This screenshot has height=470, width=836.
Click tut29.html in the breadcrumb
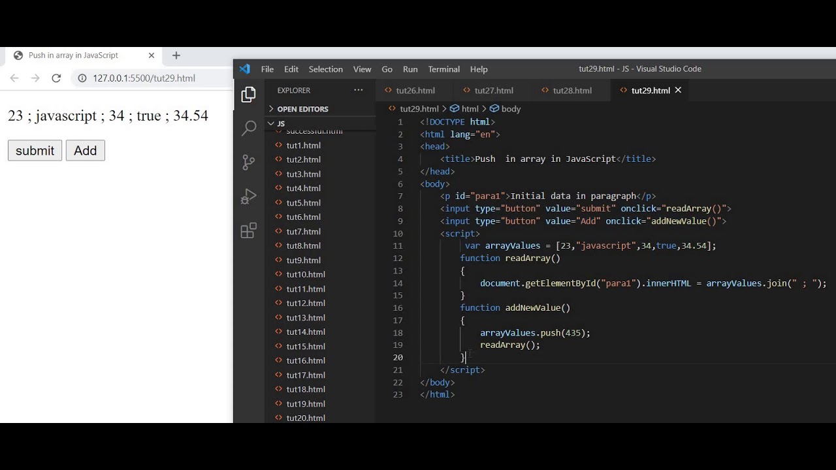(419, 109)
